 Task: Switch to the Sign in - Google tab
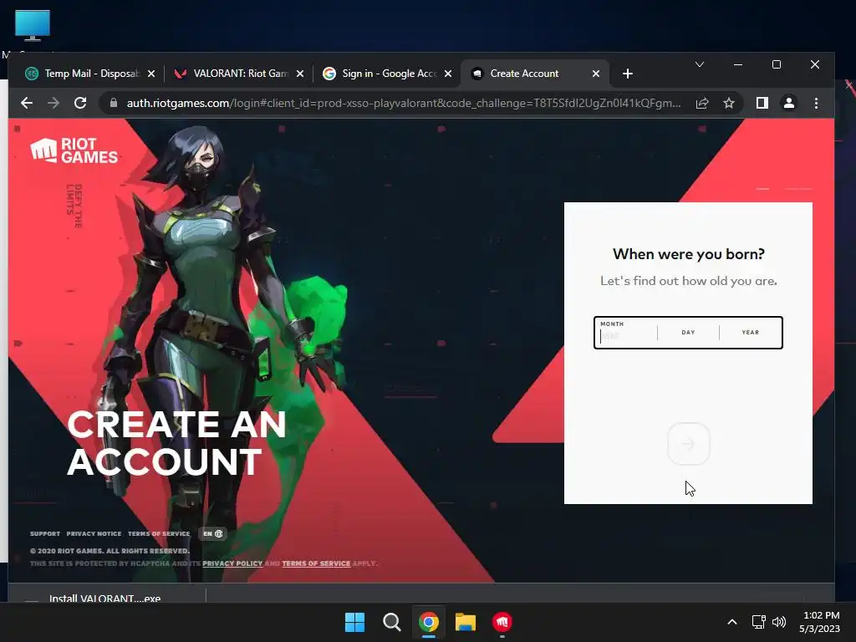(386, 74)
